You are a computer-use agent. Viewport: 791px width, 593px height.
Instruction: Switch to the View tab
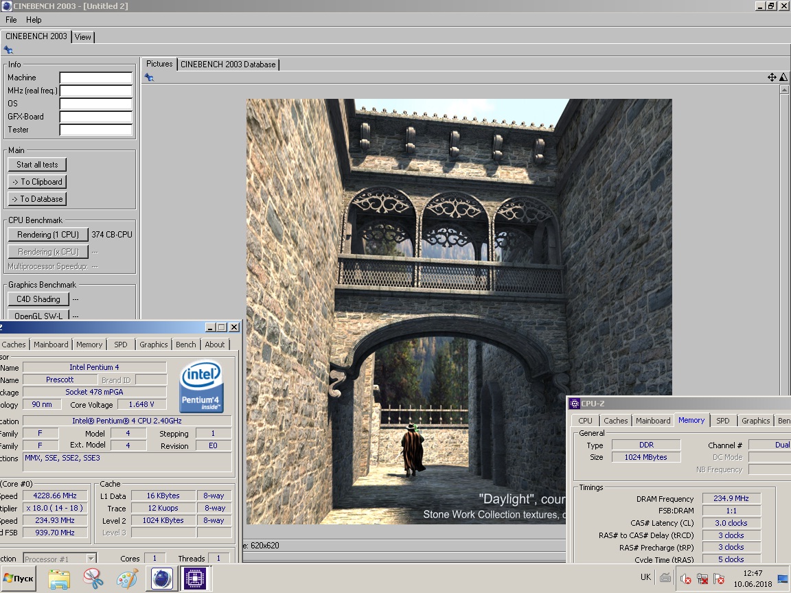click(x=82, y=37)
